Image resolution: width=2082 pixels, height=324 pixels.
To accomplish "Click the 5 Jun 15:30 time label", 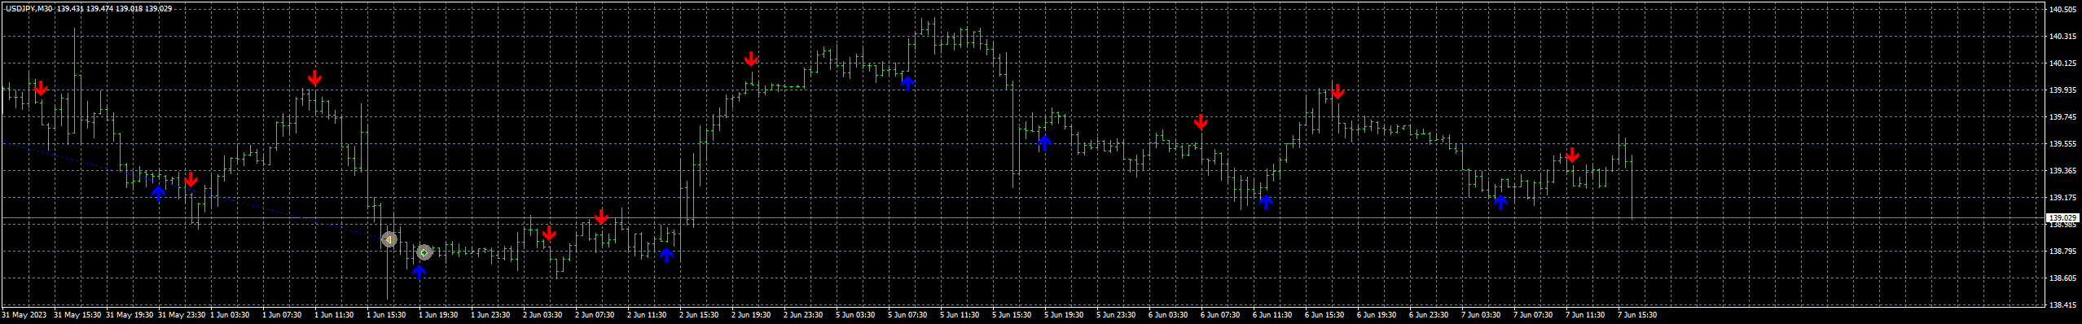I will [x=1012, y=315].
